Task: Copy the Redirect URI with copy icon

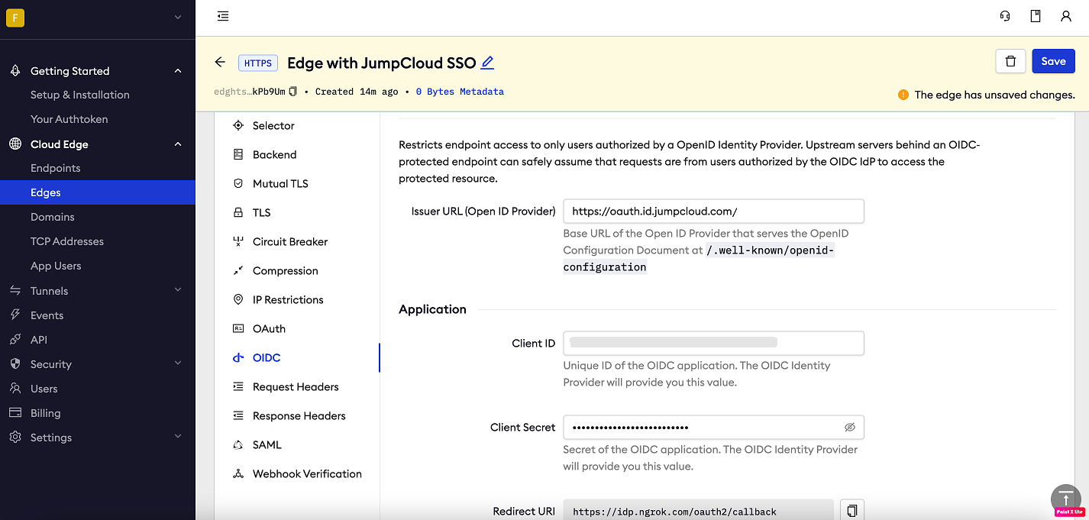Action: point(852,509)
